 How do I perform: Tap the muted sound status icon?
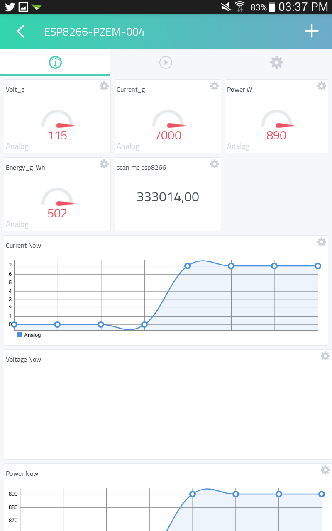tap(226, 7)
